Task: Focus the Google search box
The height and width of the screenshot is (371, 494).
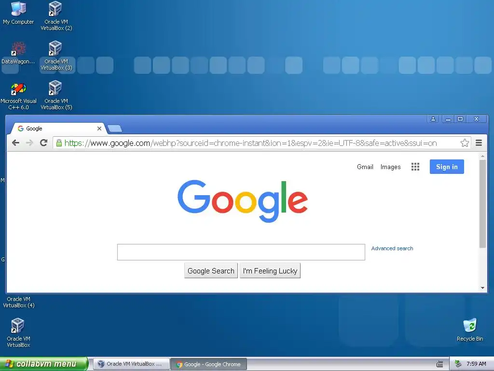Action: [x=241, y=252]
